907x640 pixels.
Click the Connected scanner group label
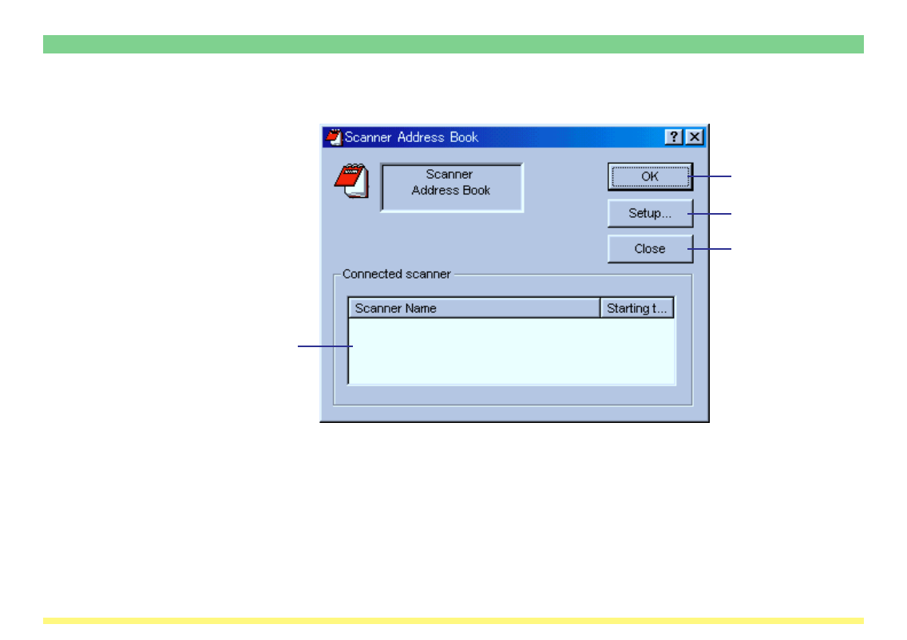(397, 274)
